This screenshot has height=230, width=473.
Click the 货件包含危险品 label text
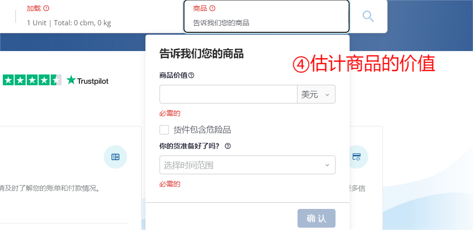(202, 130)
